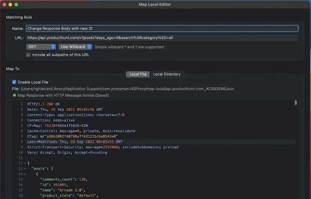
Task: Uncheck the Enable Local File checkbox
Action: coord(14,82)
